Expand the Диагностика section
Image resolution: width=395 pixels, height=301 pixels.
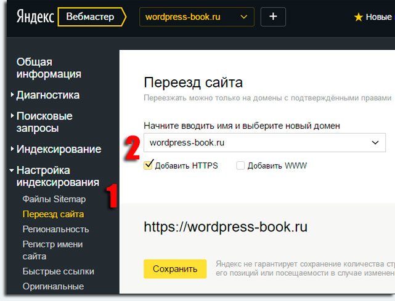tap(48, 95)
